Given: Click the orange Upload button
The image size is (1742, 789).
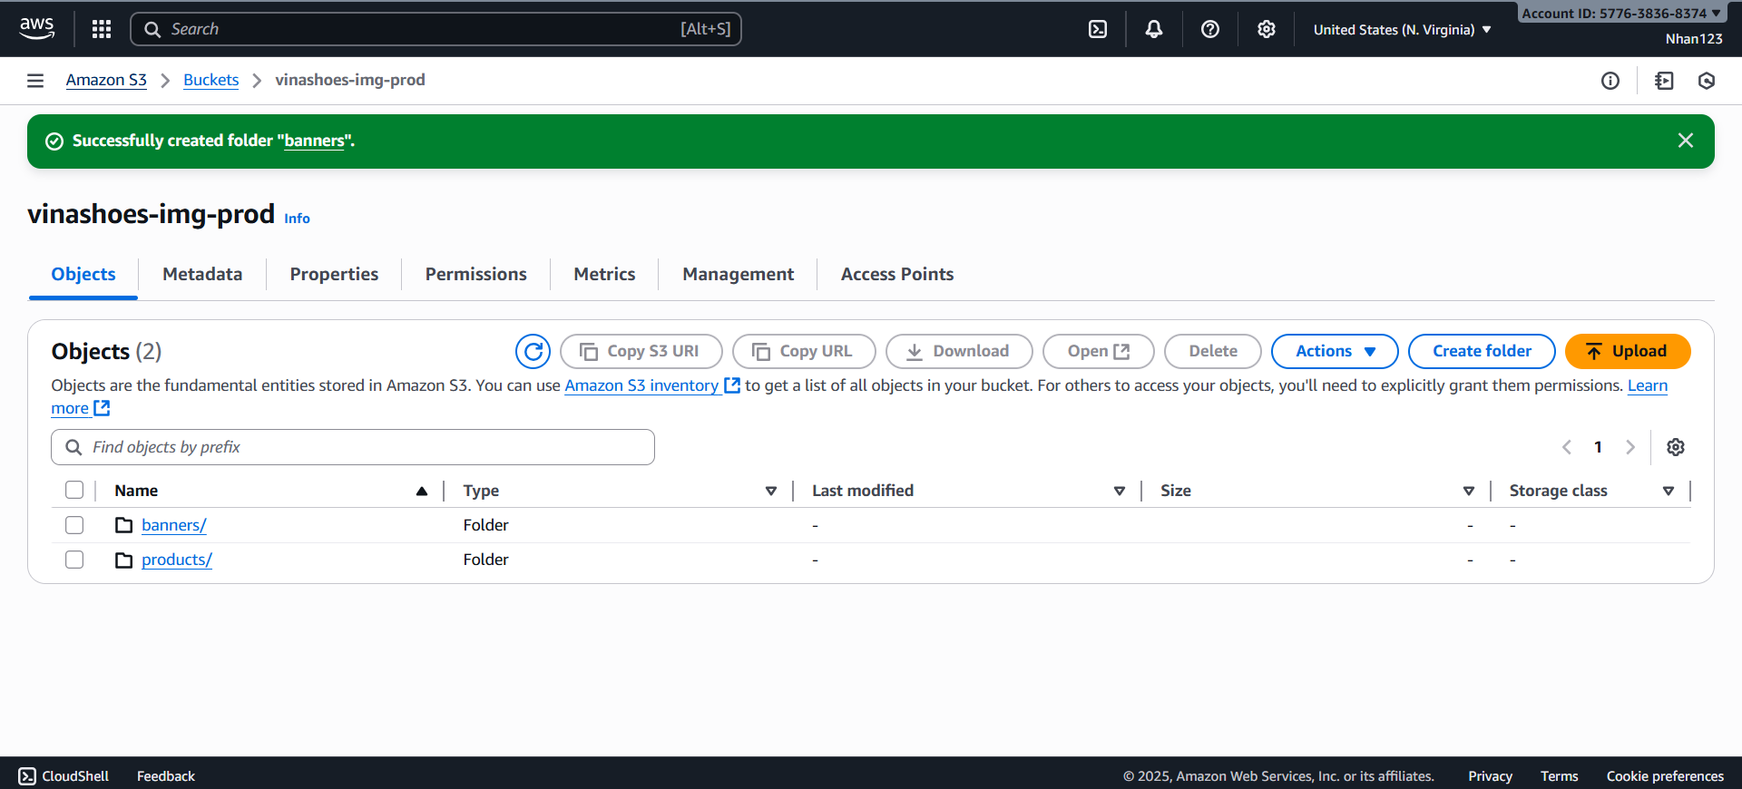Looking at the screenshot, I should click(x=1628, y=351).
